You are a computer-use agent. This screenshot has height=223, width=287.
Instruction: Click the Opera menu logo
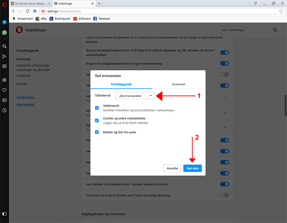(x=4, y=4)
